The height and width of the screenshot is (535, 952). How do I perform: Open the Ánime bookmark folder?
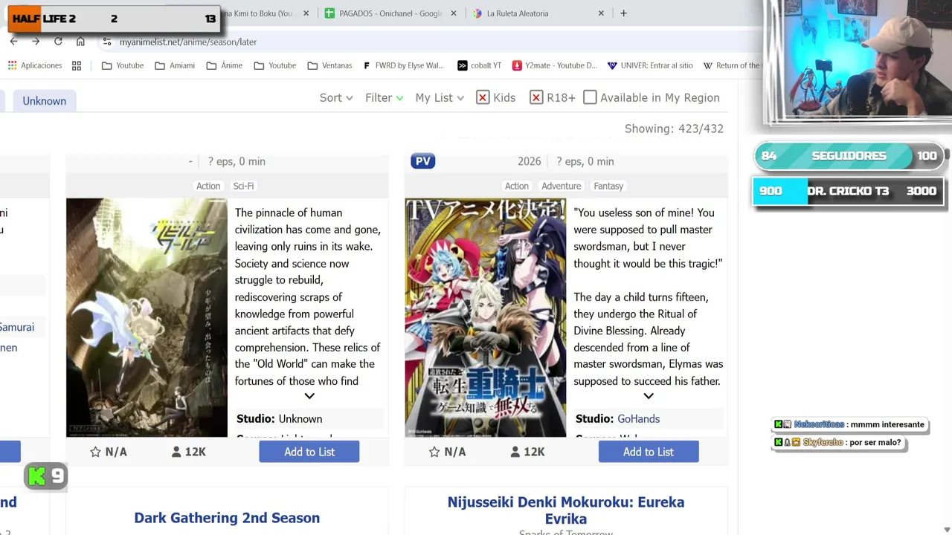coord(225,65)
